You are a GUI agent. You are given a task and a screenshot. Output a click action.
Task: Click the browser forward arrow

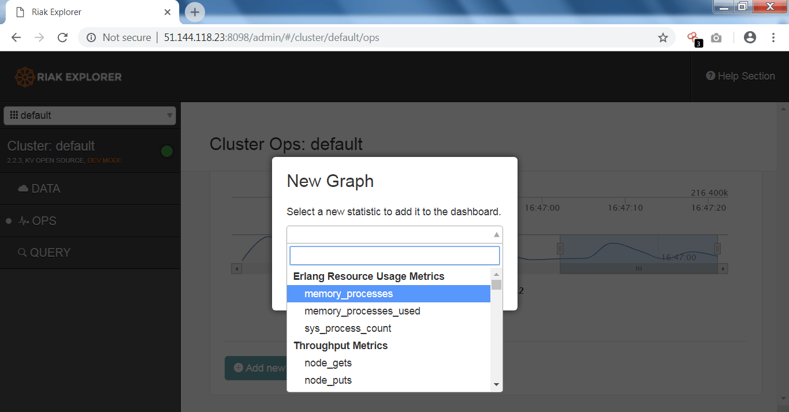click(39, 38)
